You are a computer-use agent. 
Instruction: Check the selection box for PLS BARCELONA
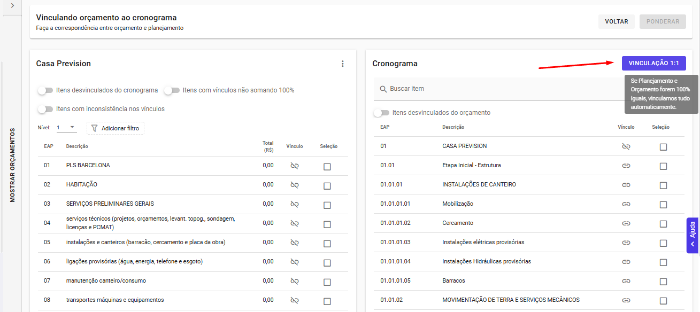point(327,167)
